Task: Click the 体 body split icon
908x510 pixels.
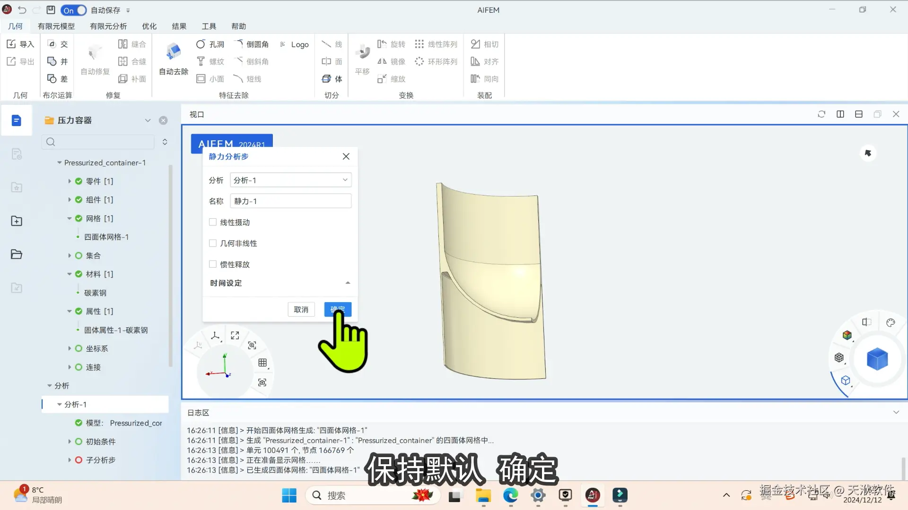Action: 332,78
